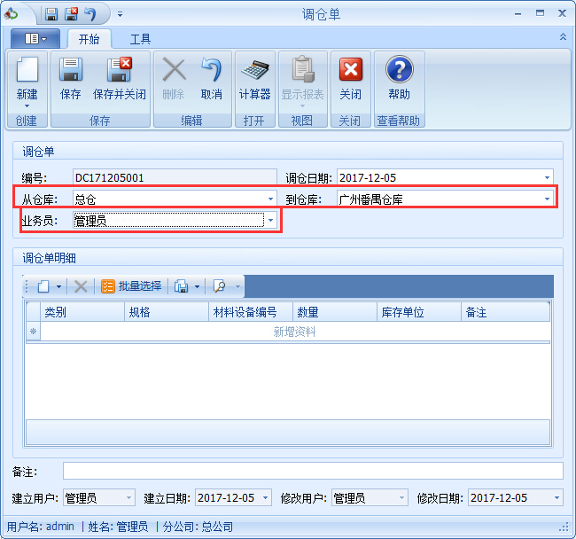576x539 pixels.
Task: Click the save icon in quick access toolbar
Action: click(51, 14)
